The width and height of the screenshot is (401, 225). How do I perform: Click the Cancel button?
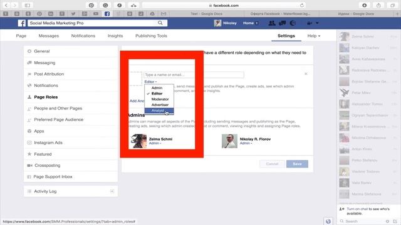[272, 164]
